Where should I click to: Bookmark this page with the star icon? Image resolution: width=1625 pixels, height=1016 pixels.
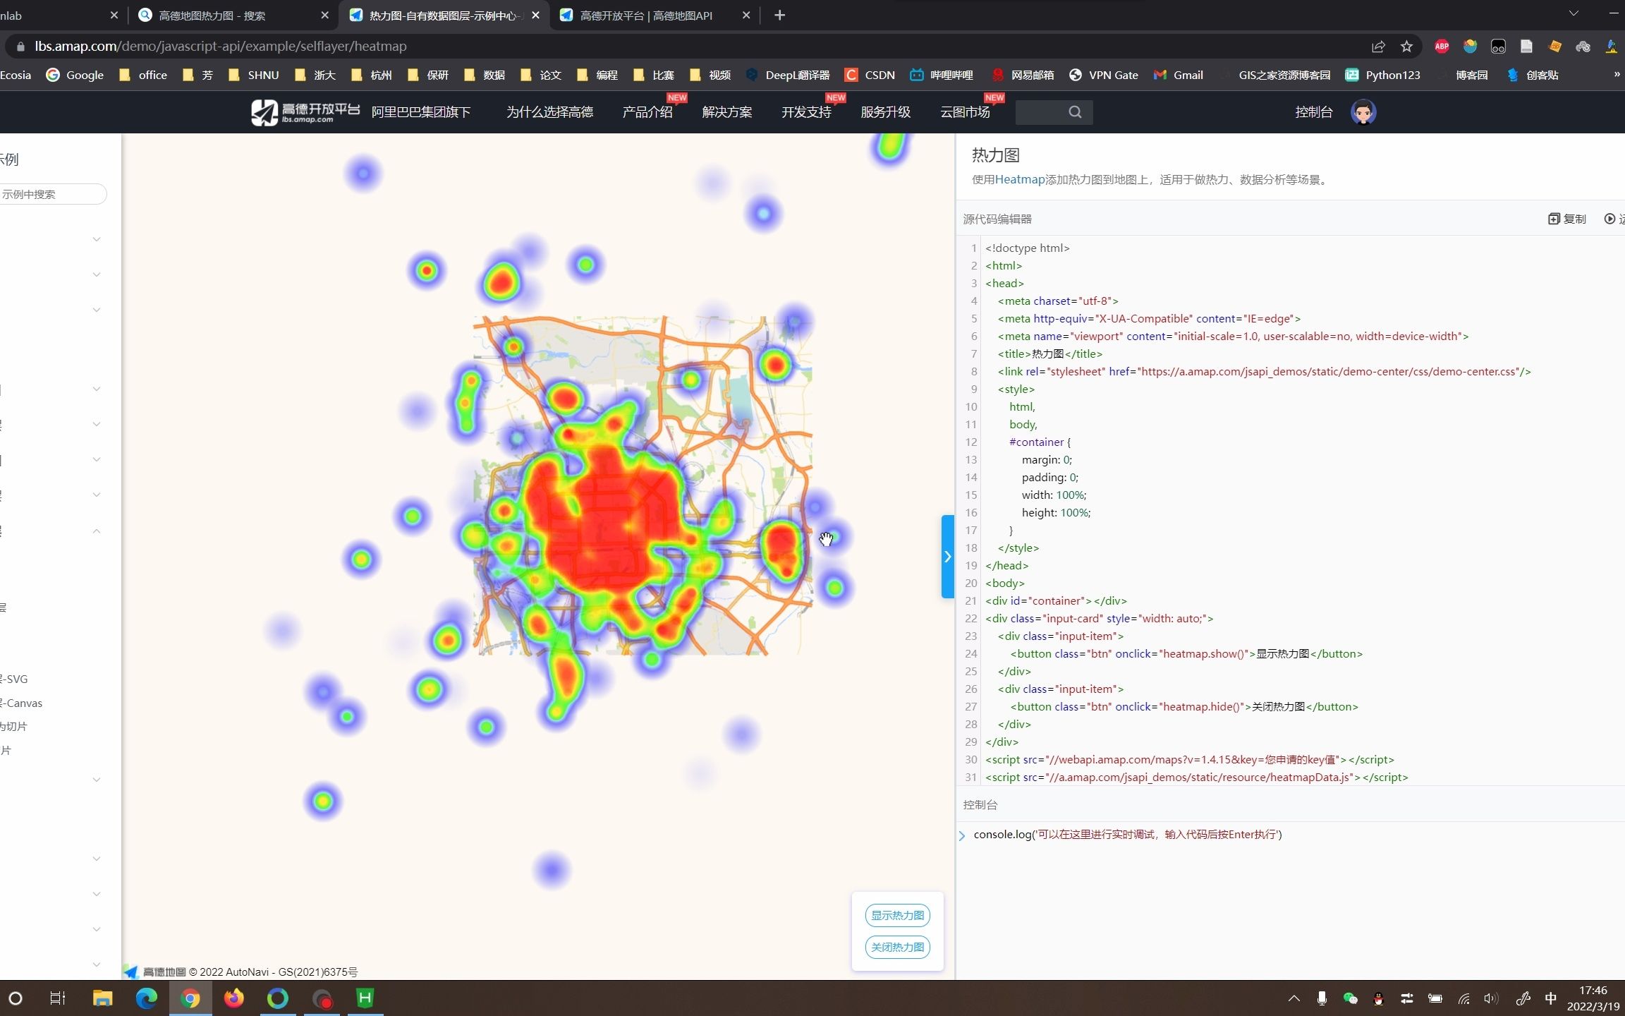(1406, 47)
